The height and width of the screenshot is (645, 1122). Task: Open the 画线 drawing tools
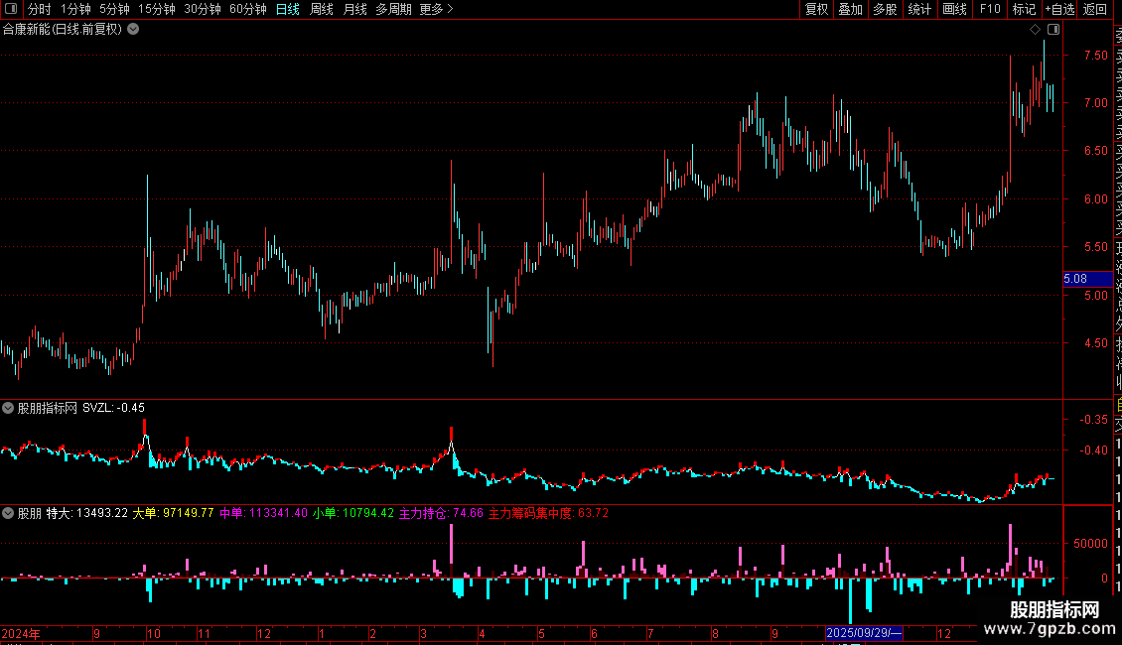954,9
